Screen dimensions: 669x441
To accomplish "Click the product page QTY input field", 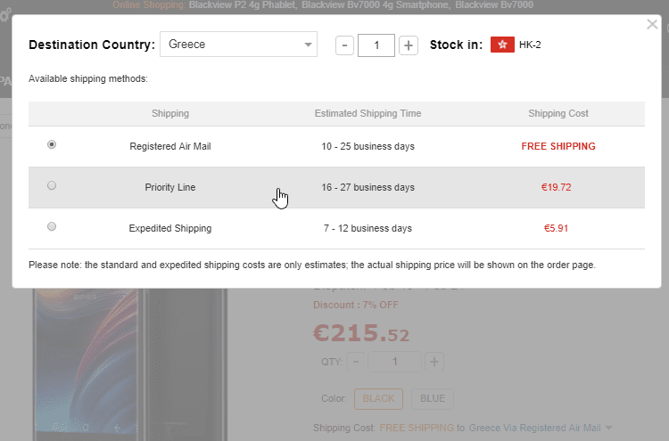I will [x=394, y=362].
